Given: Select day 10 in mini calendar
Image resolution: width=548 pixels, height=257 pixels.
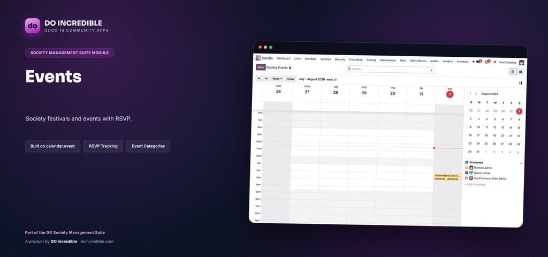Looking at the screenshot, I should pyautogui.click(x=478, y=127).
